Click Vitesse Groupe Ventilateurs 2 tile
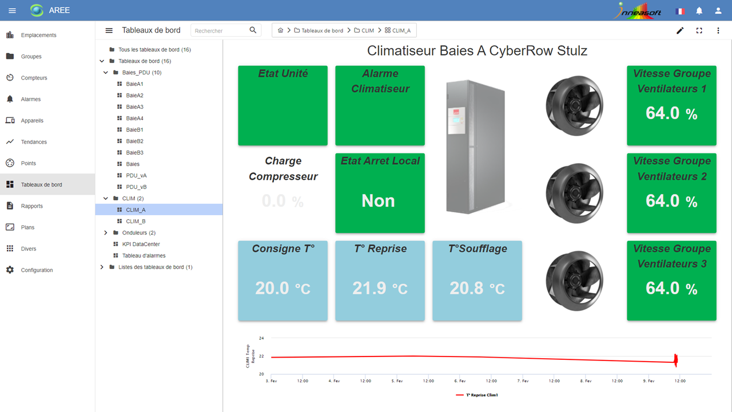 [x=672, y=193]
